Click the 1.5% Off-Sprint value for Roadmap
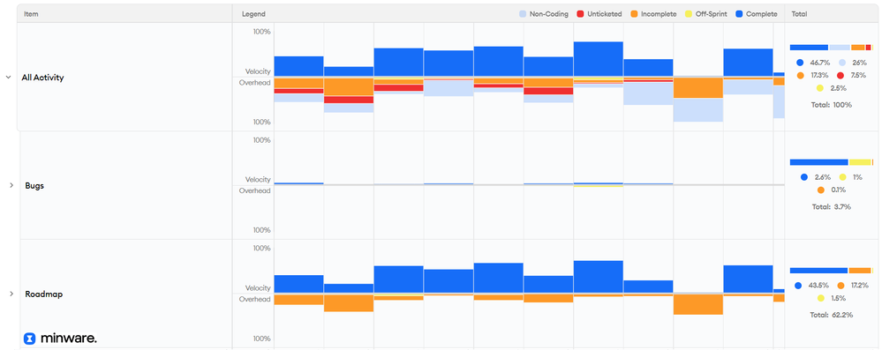Viewport: 882px width, 350px height. coord(838,298)
